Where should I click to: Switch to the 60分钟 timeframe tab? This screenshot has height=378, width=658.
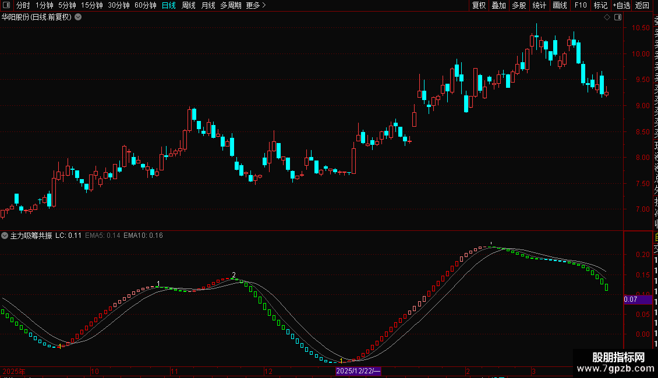coord(145,5)
